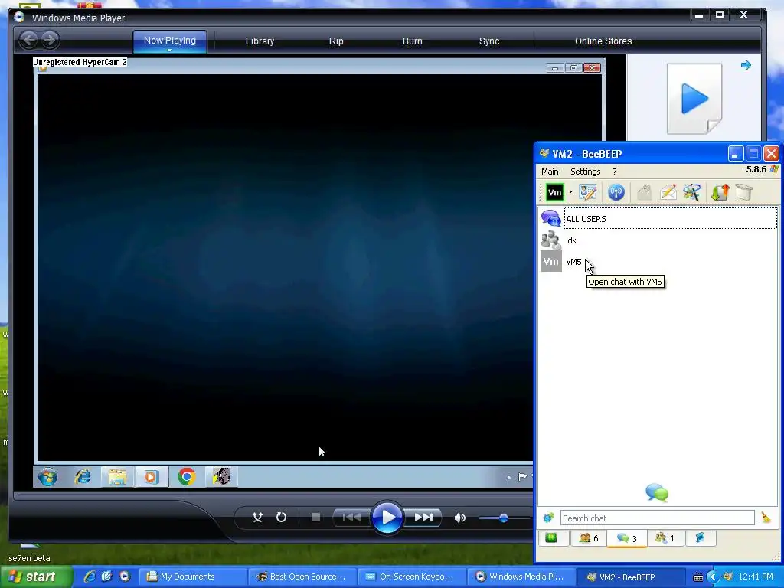This screenshot has width=784, height=588.
Task: Click the trash bucket icon in BeeBEEP toolbar
Action: coord(744,192)
